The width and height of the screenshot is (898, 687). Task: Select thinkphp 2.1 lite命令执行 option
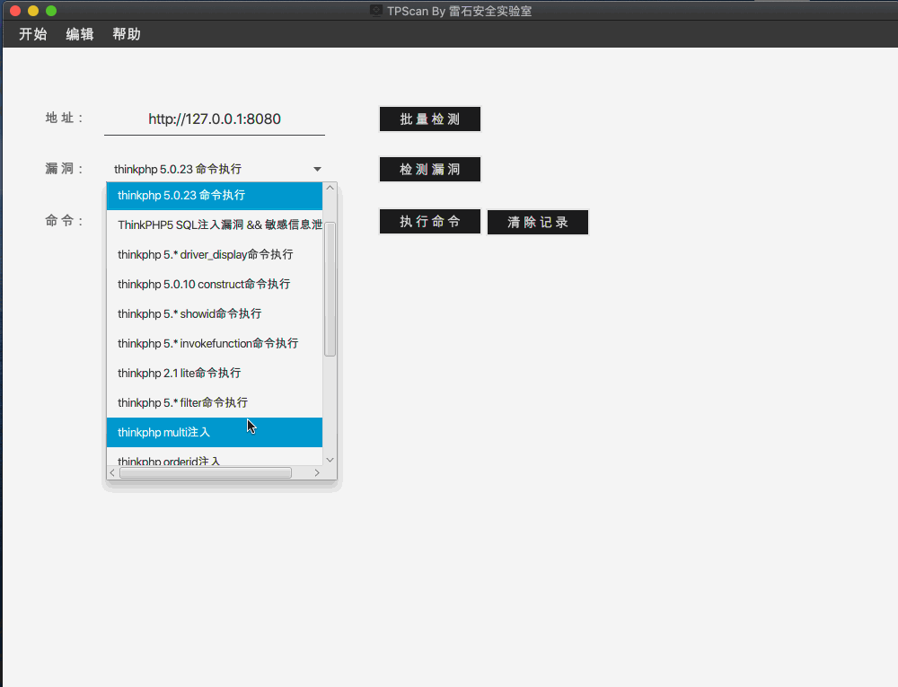tap(215, 374)
